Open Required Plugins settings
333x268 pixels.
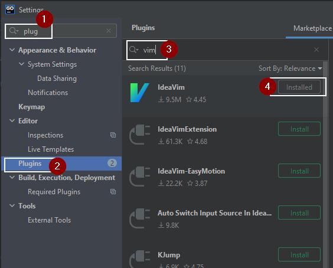54,192
